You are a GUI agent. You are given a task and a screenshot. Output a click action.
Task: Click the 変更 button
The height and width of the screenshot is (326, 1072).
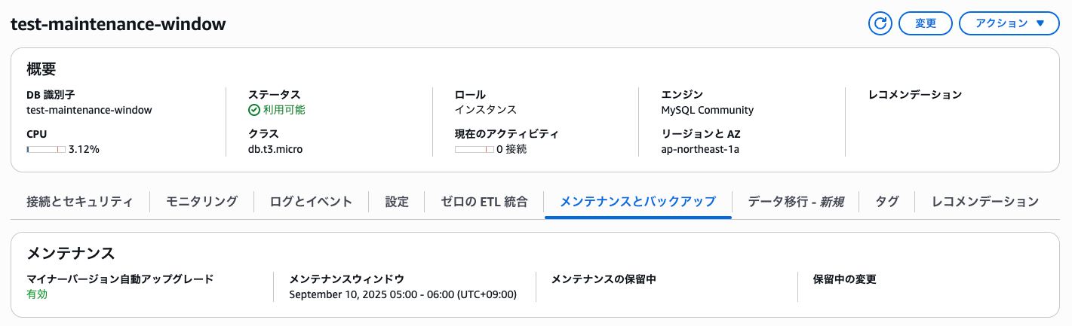[x=926, y=23]
